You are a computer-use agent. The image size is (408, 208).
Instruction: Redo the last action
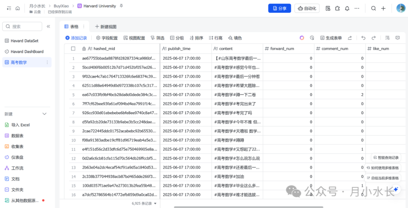[374, 38]
